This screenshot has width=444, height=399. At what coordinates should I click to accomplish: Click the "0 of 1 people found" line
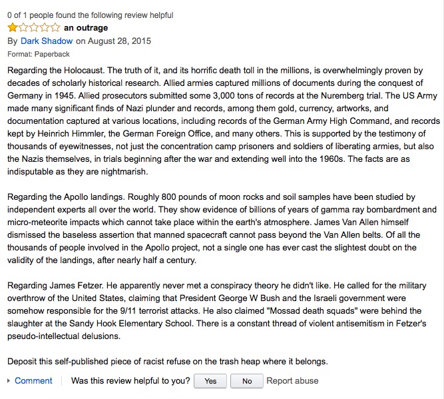pos(91,15)
